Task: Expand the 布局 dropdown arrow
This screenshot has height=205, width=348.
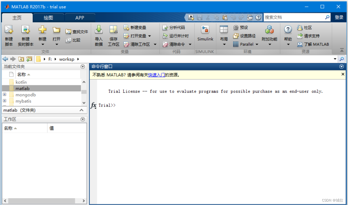Action: point(224,45)
